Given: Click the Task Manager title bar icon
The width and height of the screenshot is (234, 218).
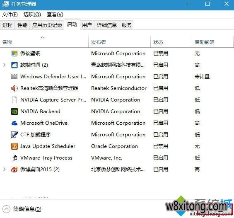Looking at the screenshot, I should [x=5, y=4].
